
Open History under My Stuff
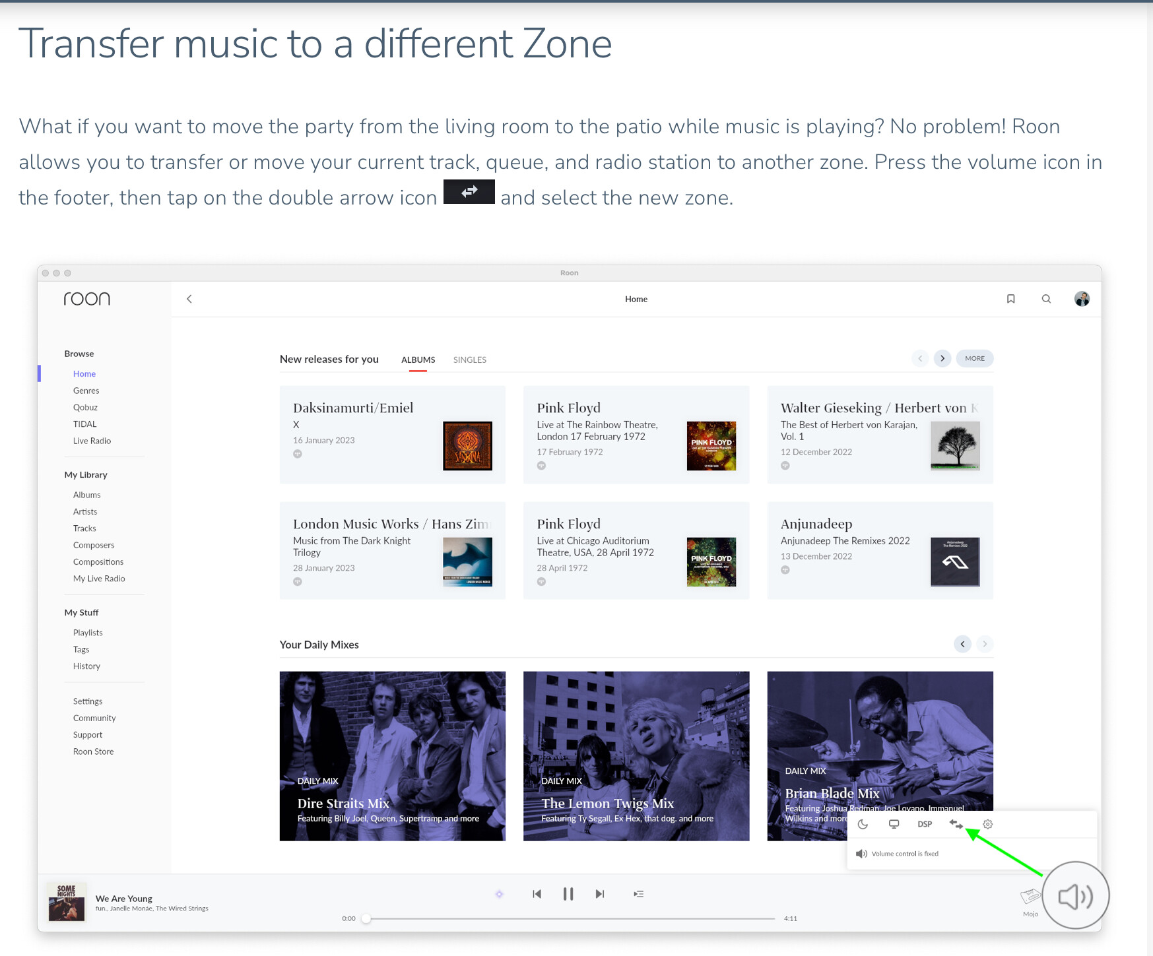pyautogui.click(x=86, y=666)
